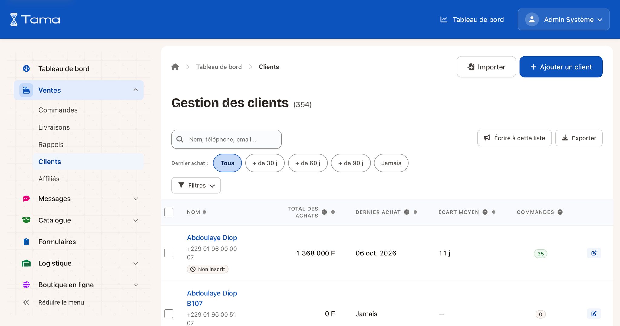The height and width of the screenshot is (326, 620).
Task: Expand the Catalogue menu chevron
Action: click(136, 220)
